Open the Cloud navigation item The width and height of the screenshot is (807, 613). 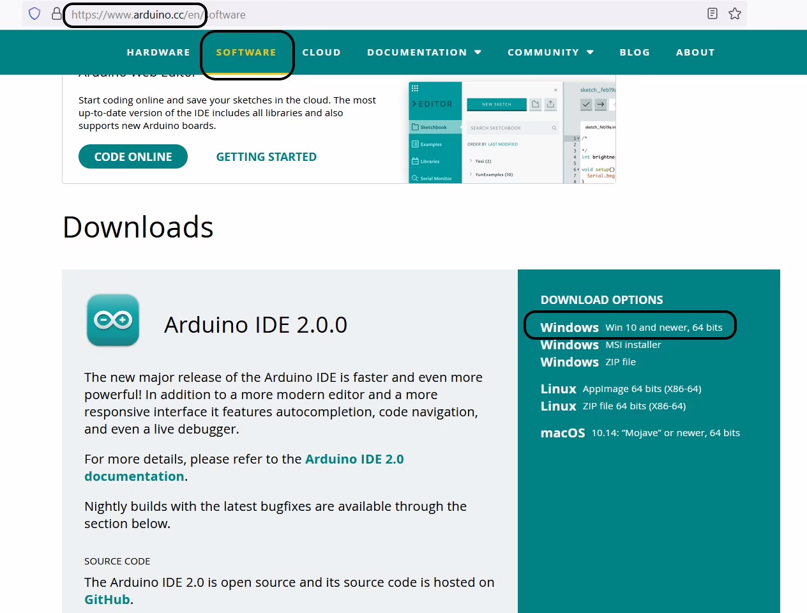(321, 52)
